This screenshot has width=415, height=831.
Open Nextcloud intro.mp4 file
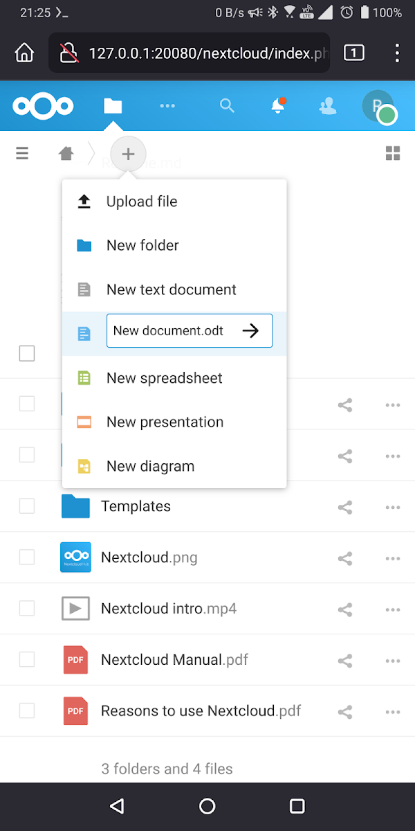coord(169,609)
